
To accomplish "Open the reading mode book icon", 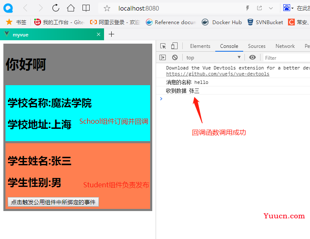I will [x=86, y=8].
